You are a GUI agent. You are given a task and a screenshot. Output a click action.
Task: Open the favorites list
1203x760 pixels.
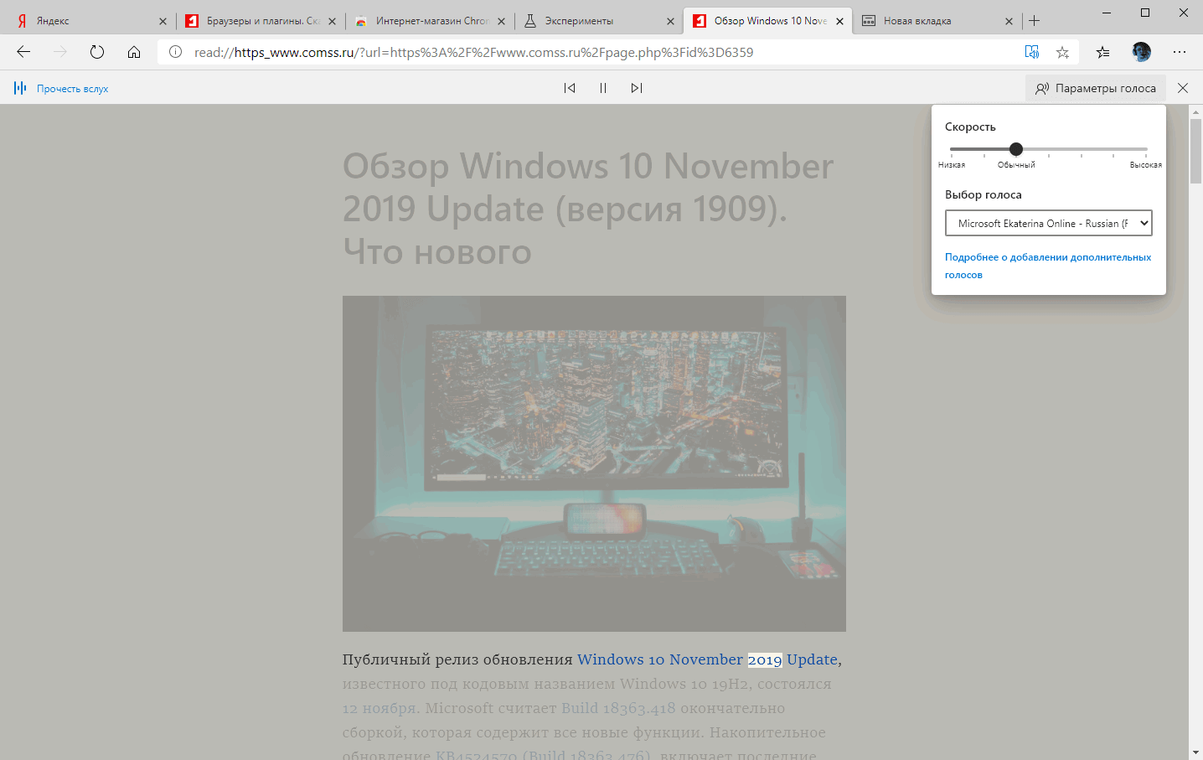1102,52
